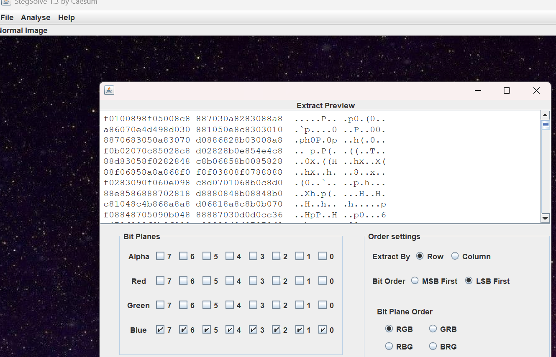The width and height of the screenshot is (556, 357).
Task: Open the File menu
Action: (7, 18)
